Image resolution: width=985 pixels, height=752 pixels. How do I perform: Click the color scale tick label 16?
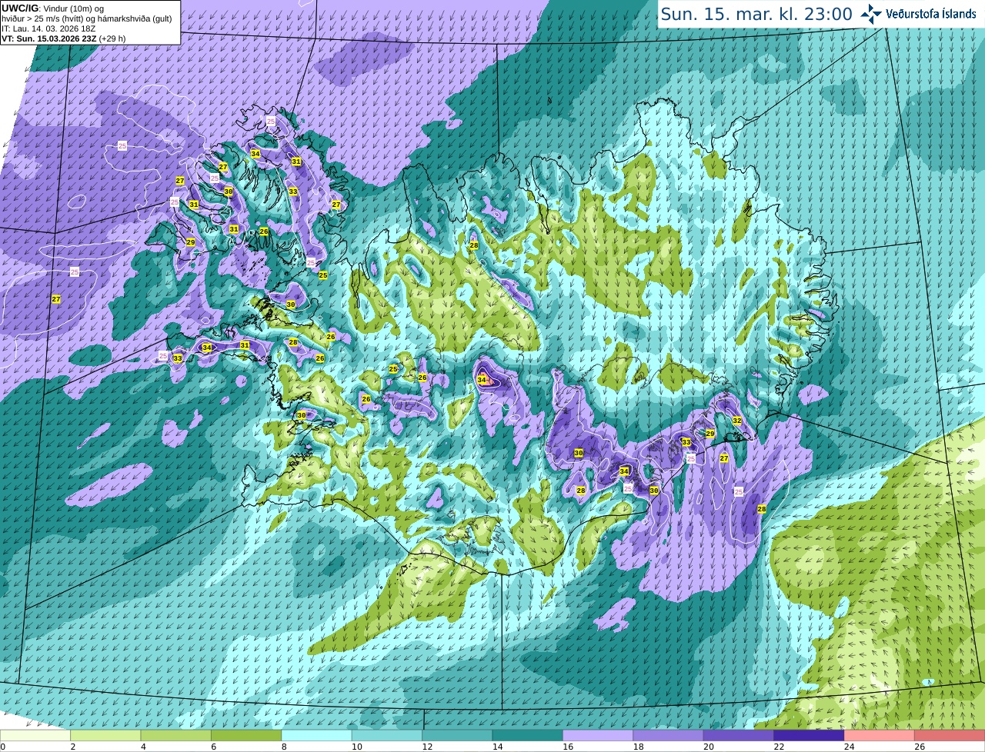click(x=567, y=747)
